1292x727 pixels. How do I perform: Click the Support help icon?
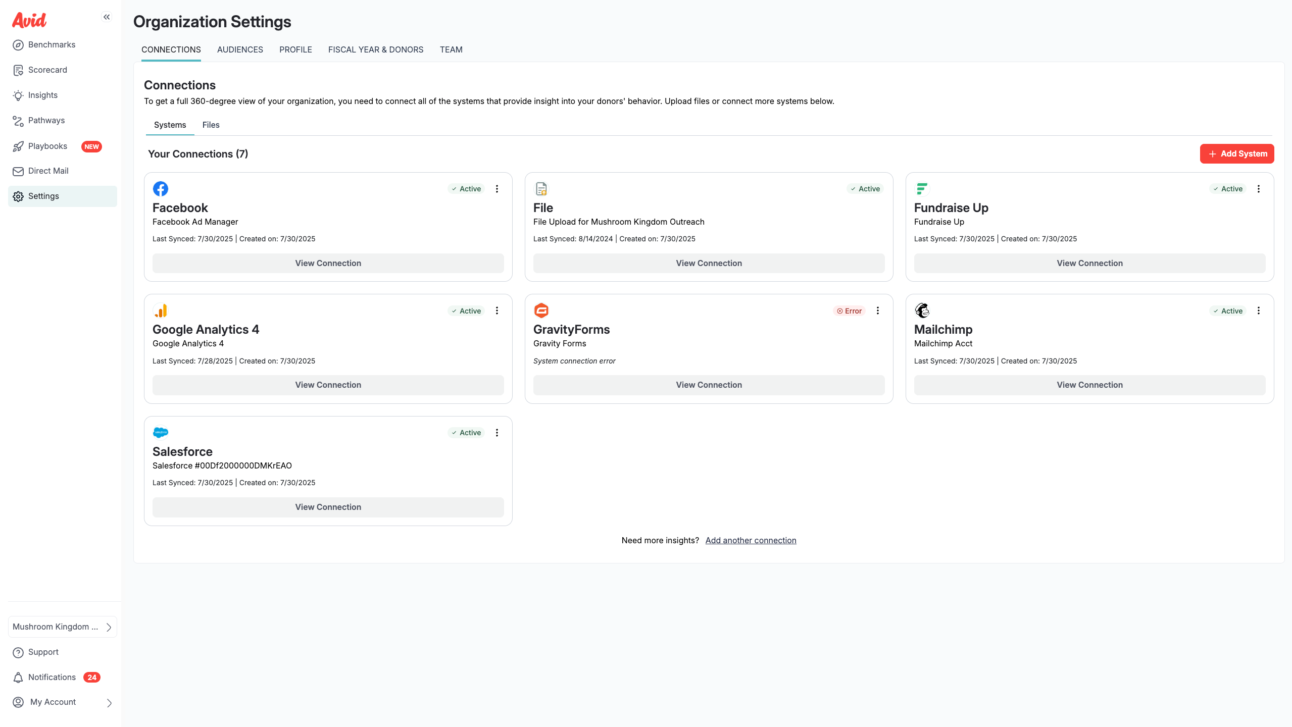point(18,652)
